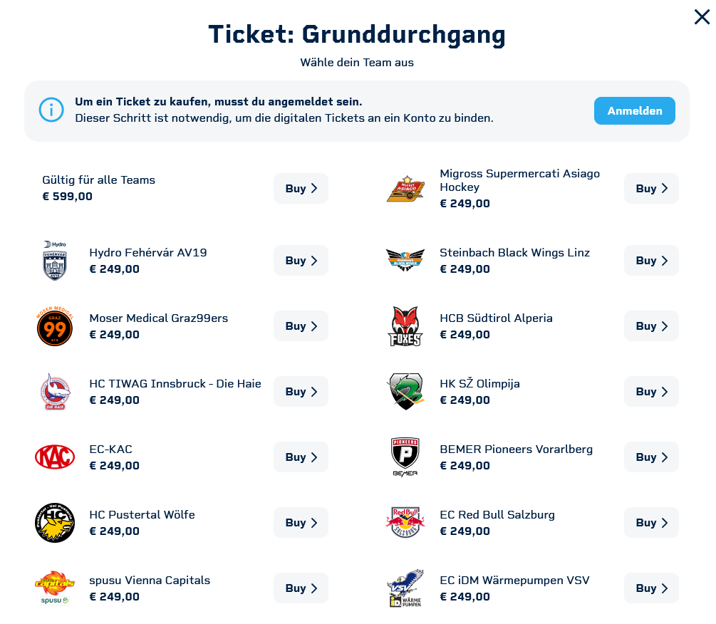Click the HK SŽ Olimpija dragon logo

pyautogui.click(x=405, y=392)
